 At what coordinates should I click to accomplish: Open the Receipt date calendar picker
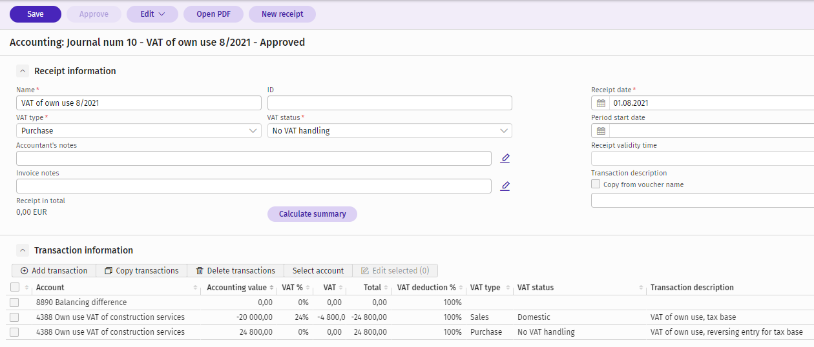point(601,103)
